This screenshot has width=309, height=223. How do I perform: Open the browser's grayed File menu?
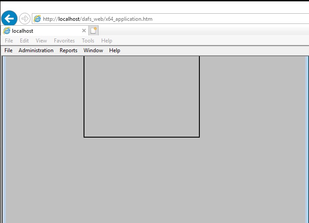pos(9,41)
